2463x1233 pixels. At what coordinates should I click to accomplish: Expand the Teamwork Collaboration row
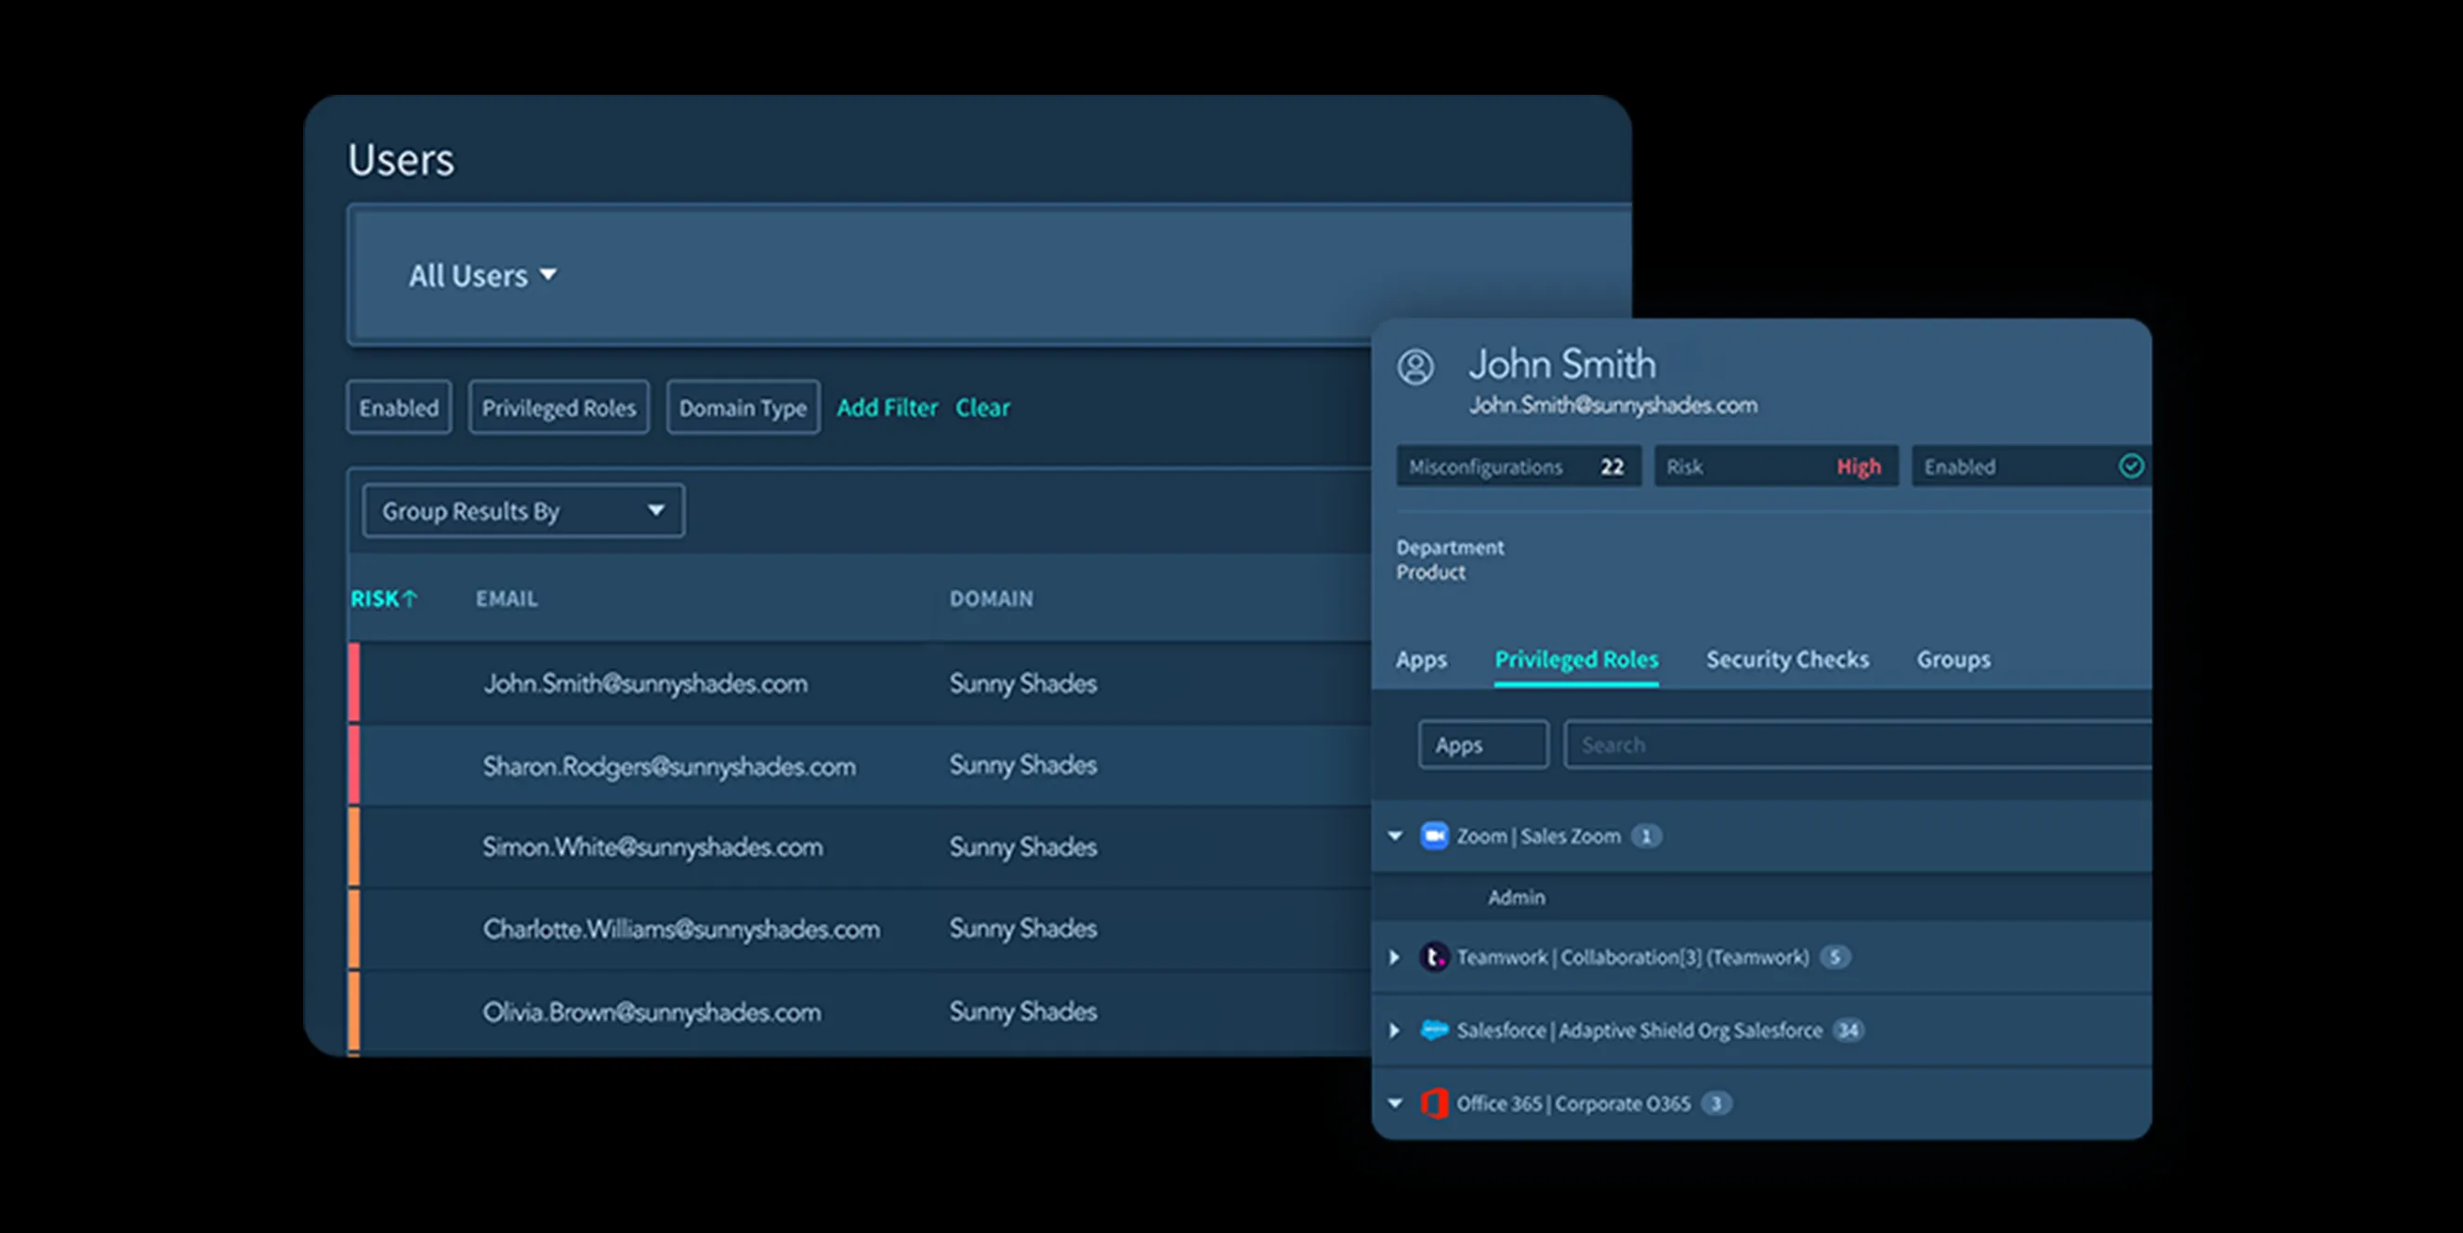tap(1394, 957)
